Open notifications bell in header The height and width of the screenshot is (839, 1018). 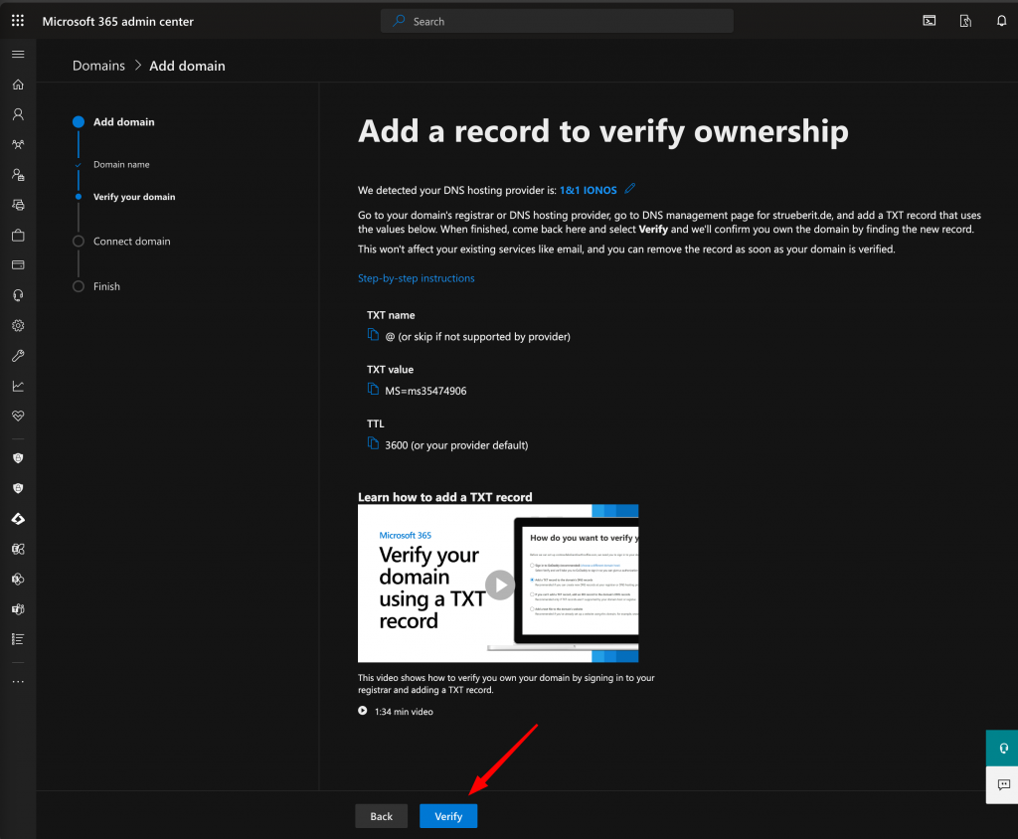pyautogui.click(x=1001, y=21)
